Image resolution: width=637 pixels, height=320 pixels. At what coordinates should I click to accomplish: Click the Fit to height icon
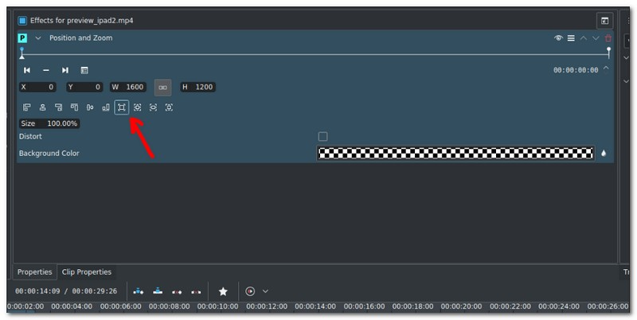pos(169,107)
